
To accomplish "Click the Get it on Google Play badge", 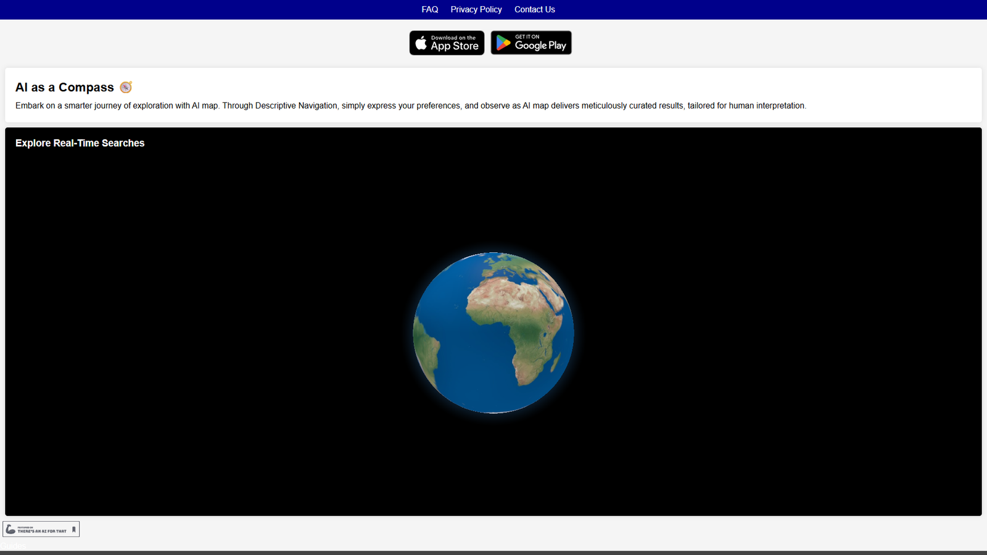I will click(x=531, y=43).
